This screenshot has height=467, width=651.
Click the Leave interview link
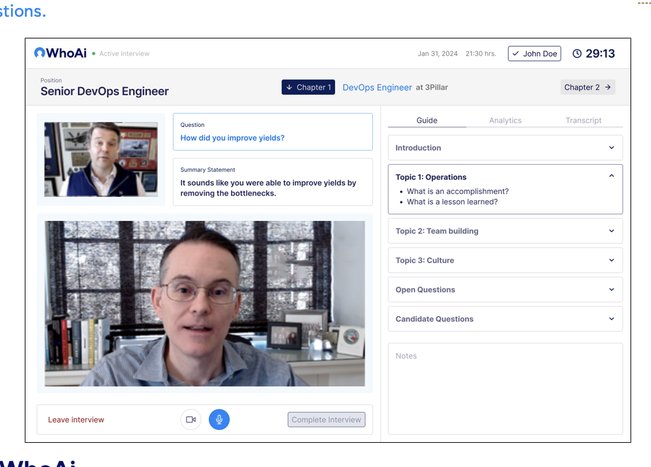[76, 420]
